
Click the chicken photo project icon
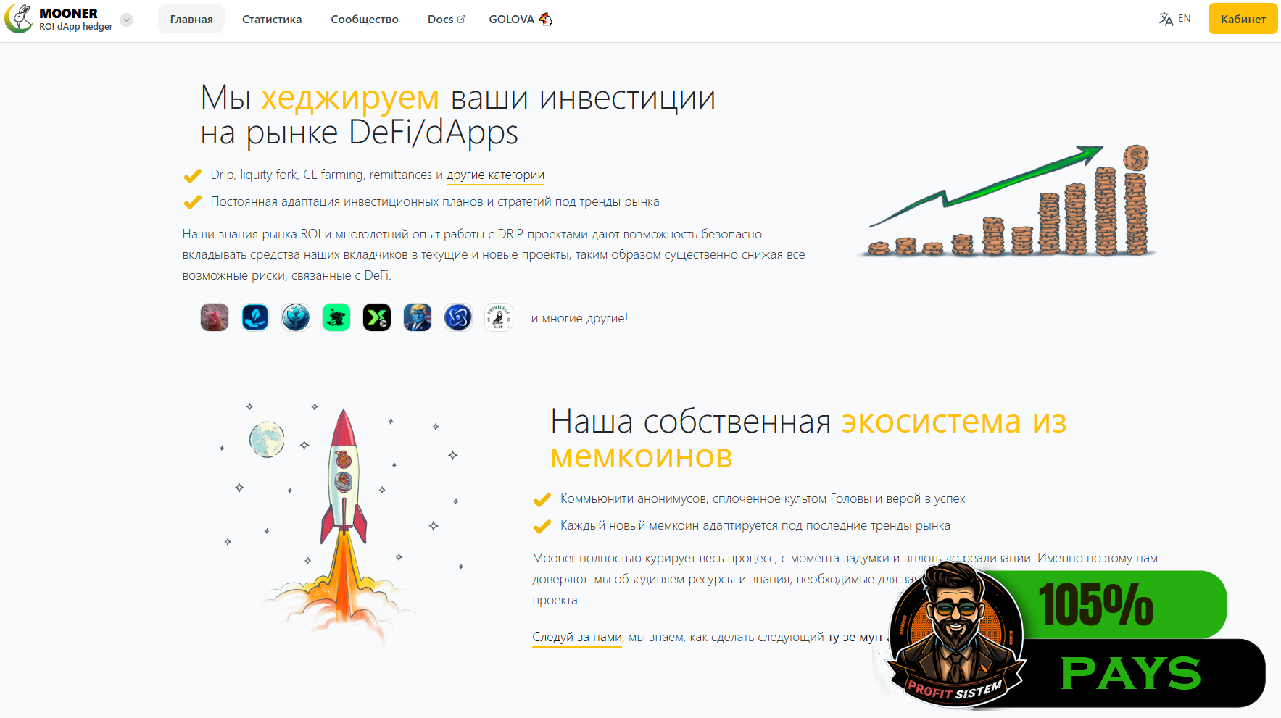(215, 317)
